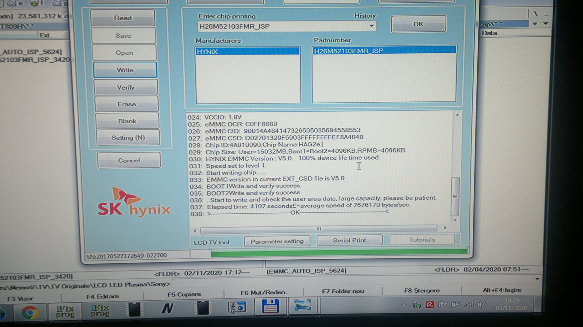Click F5 Copiere in Total Commander
The height and width of the screenshot is (327, 583).
(184, 294)
